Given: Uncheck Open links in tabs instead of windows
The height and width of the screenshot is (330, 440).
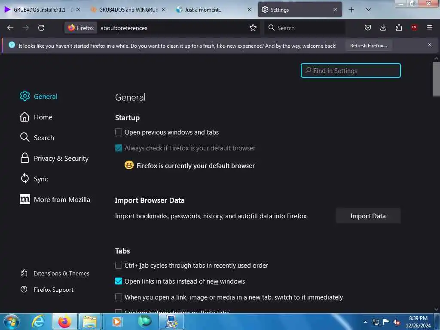Looking at the screenshot, I should point(119,281).
